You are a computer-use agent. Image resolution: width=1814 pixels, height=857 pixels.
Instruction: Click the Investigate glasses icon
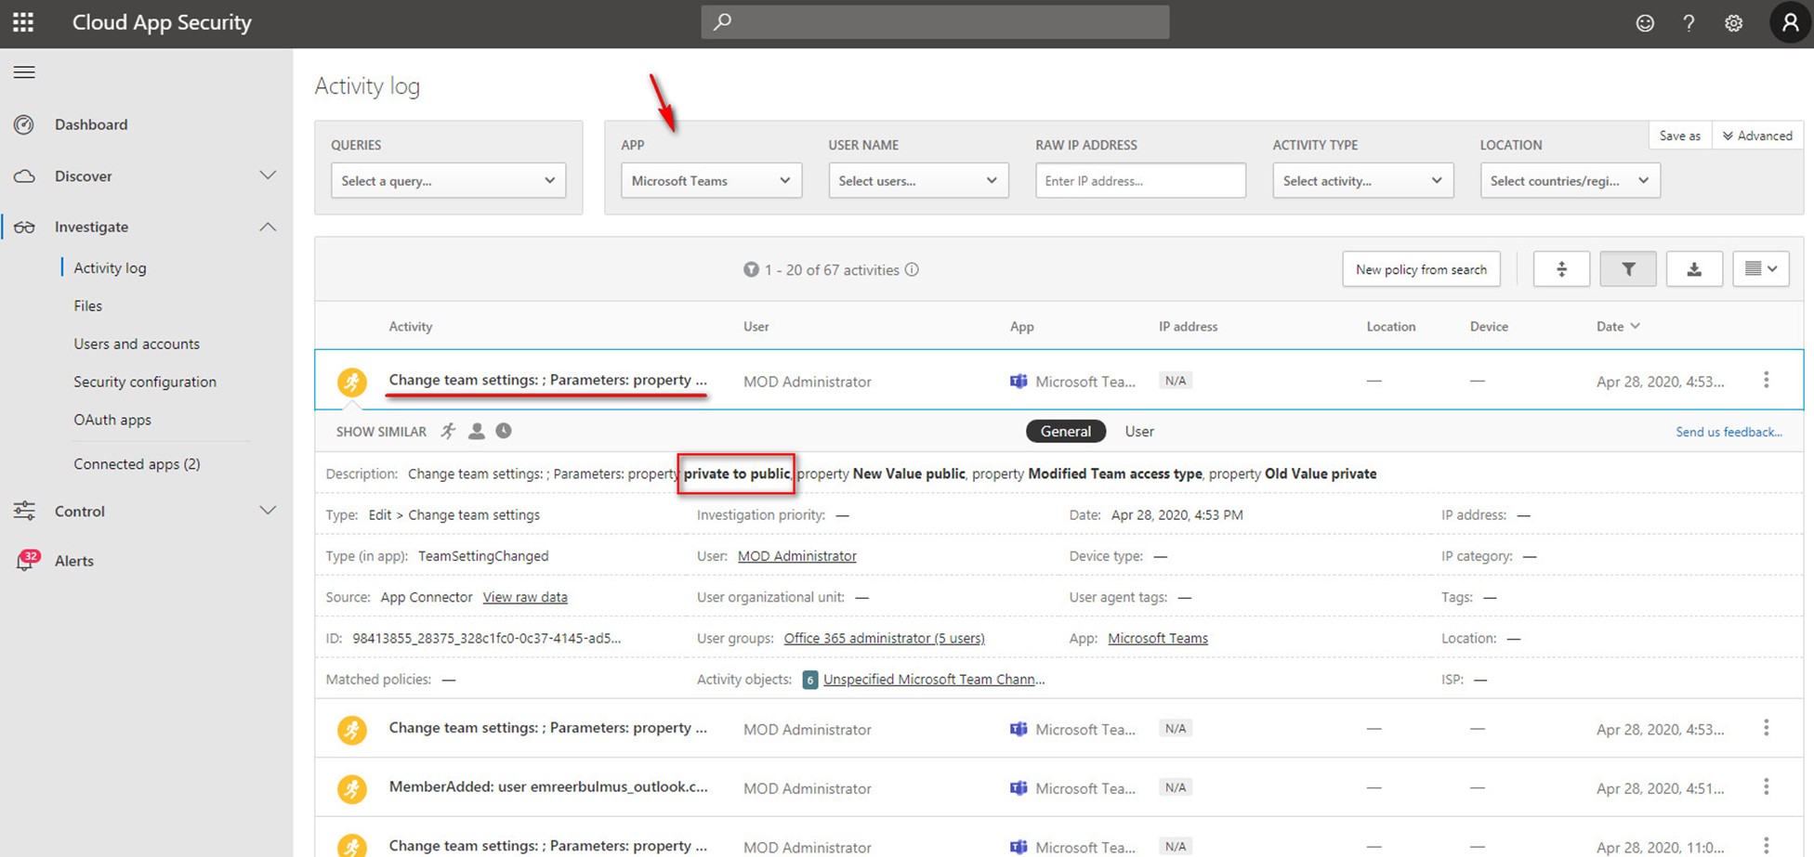click(24, 227)
